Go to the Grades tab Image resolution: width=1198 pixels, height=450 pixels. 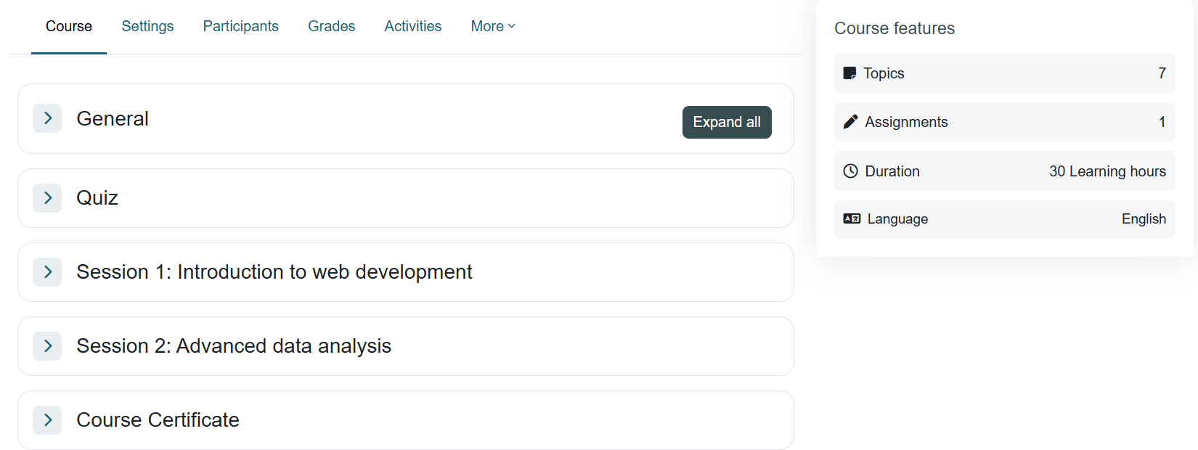331,26
